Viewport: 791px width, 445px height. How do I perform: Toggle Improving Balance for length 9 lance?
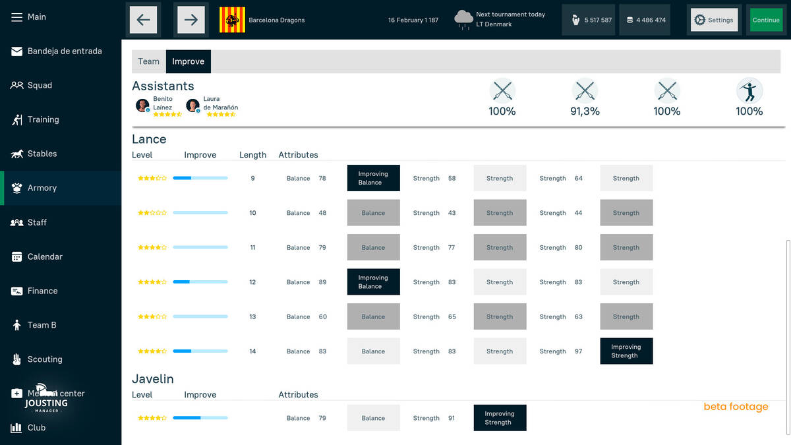click(374, 178)
